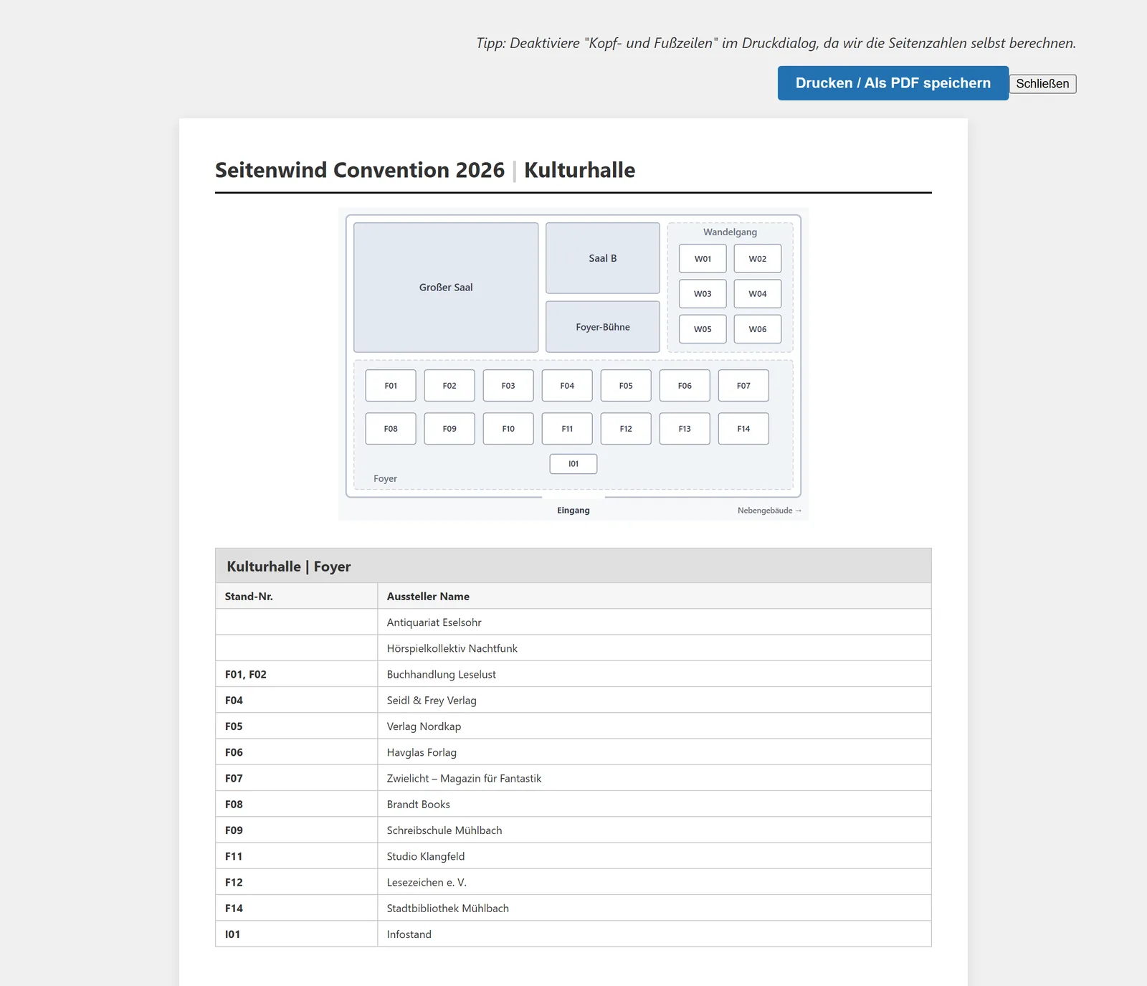This screenshot has width=1147, height=986.
Task: Click the Seitenwind Convention 2026 heading
Action: pyautogui.click(x=360, y=170)
